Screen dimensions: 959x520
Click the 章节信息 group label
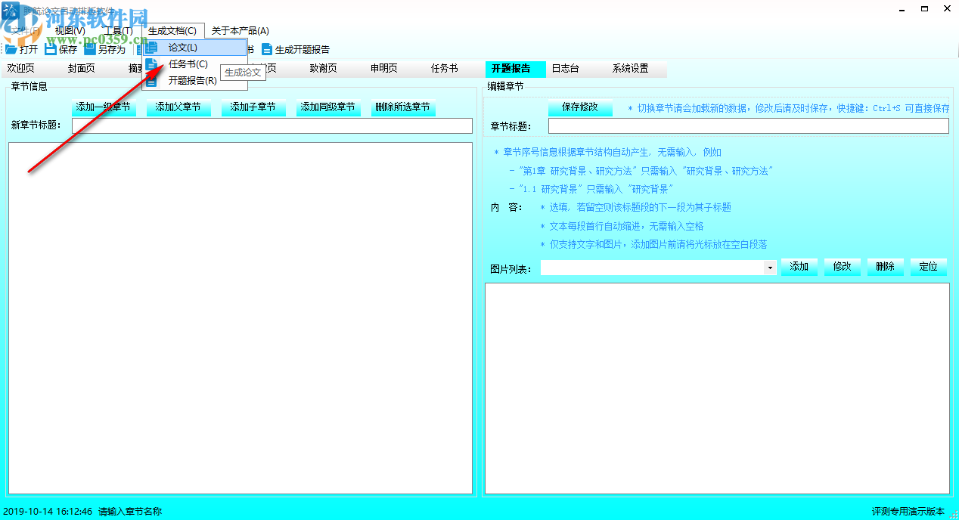tap(29, 86)
